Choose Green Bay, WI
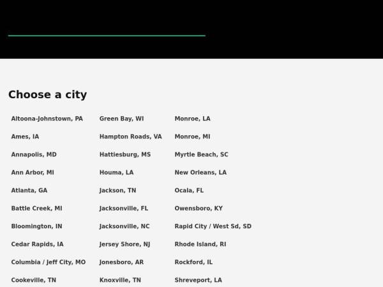This screenshot has height=287, width=383. (x=121, y=119)
